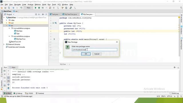The height and width of the screenshot is (103, 183).
Task: Click the Stop square icon in toolbar
Action: [54, 8]
